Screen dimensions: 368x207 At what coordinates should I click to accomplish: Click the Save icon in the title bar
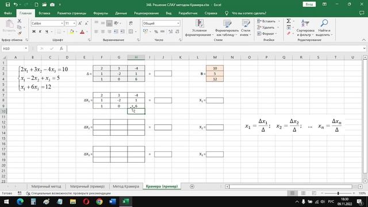pyautogui.click(x=7, y=5)
